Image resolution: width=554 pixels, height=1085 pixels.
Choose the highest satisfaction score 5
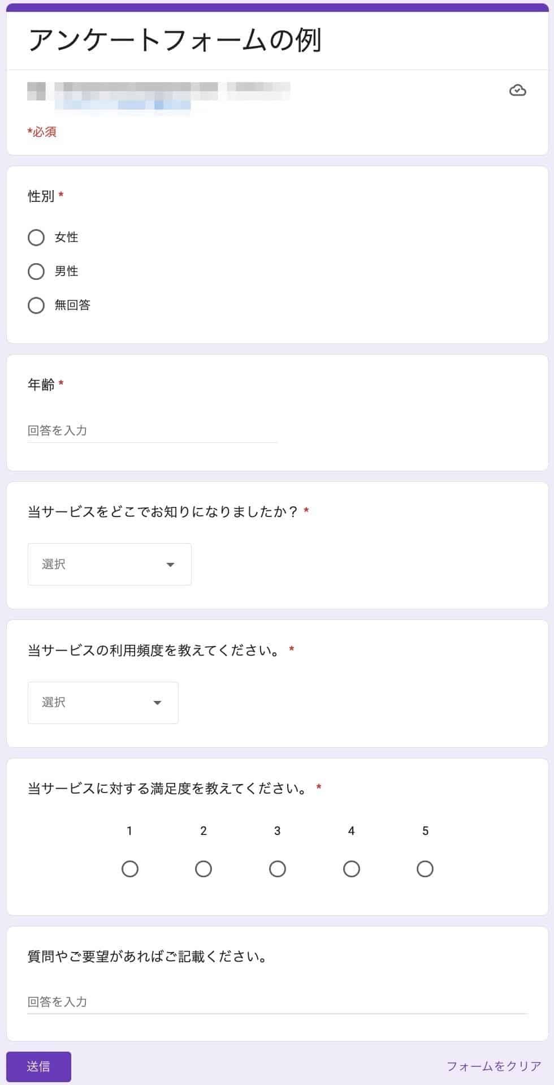pos(425,869)
